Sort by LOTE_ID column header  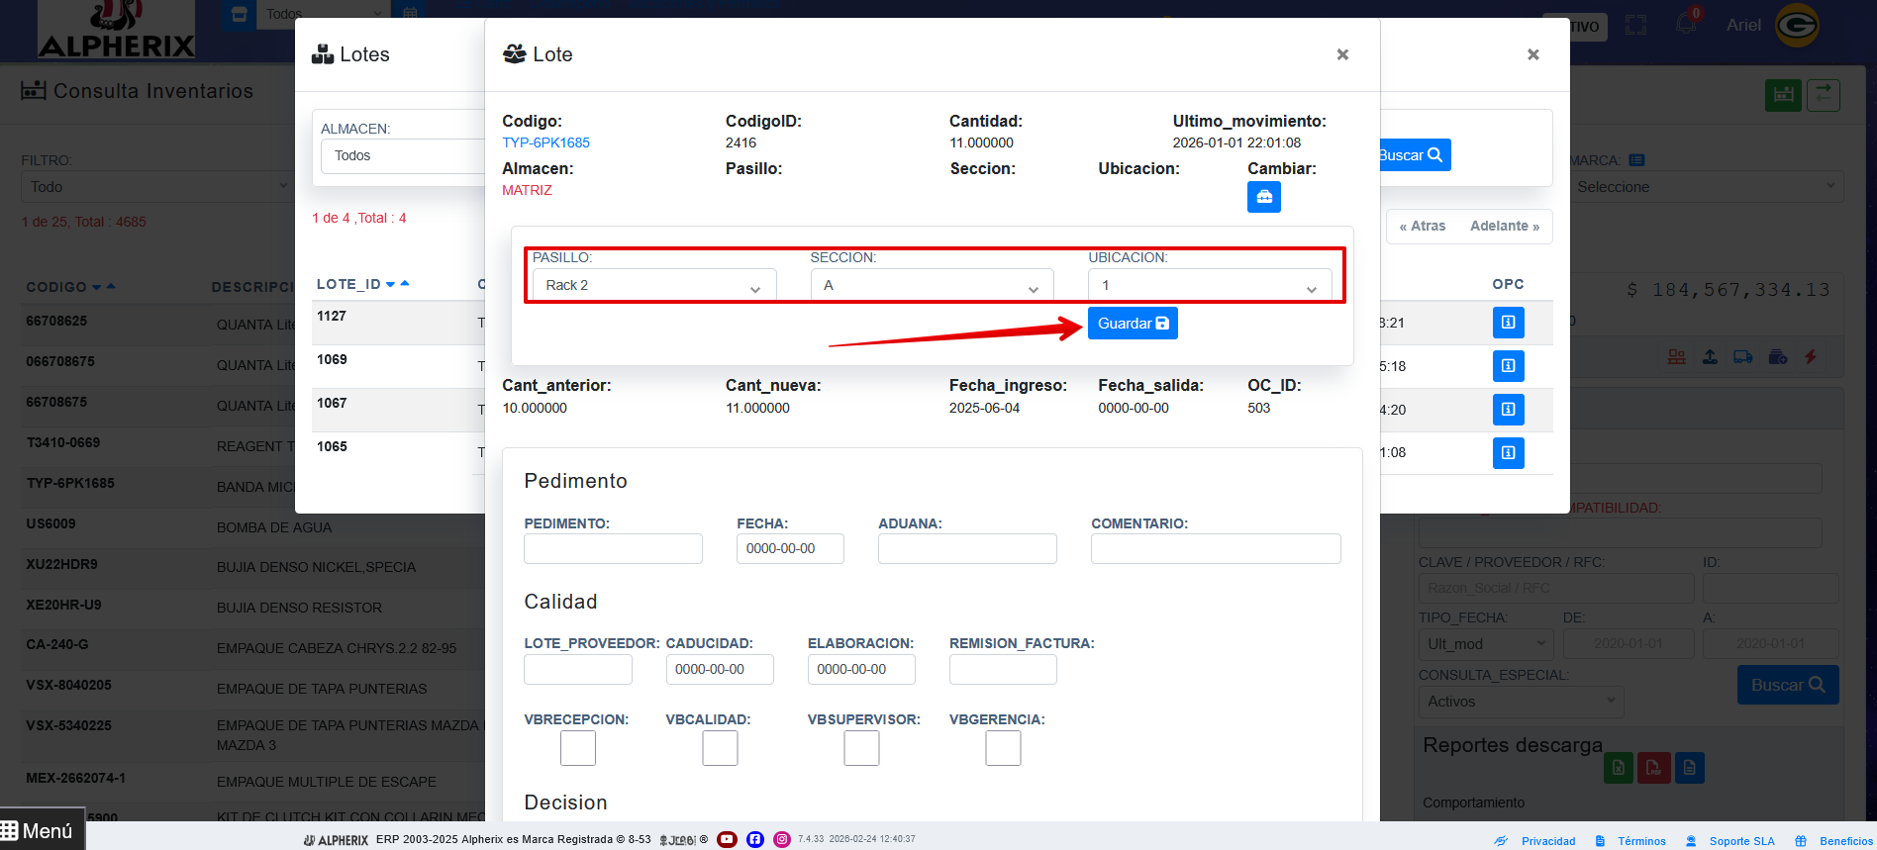348,284
